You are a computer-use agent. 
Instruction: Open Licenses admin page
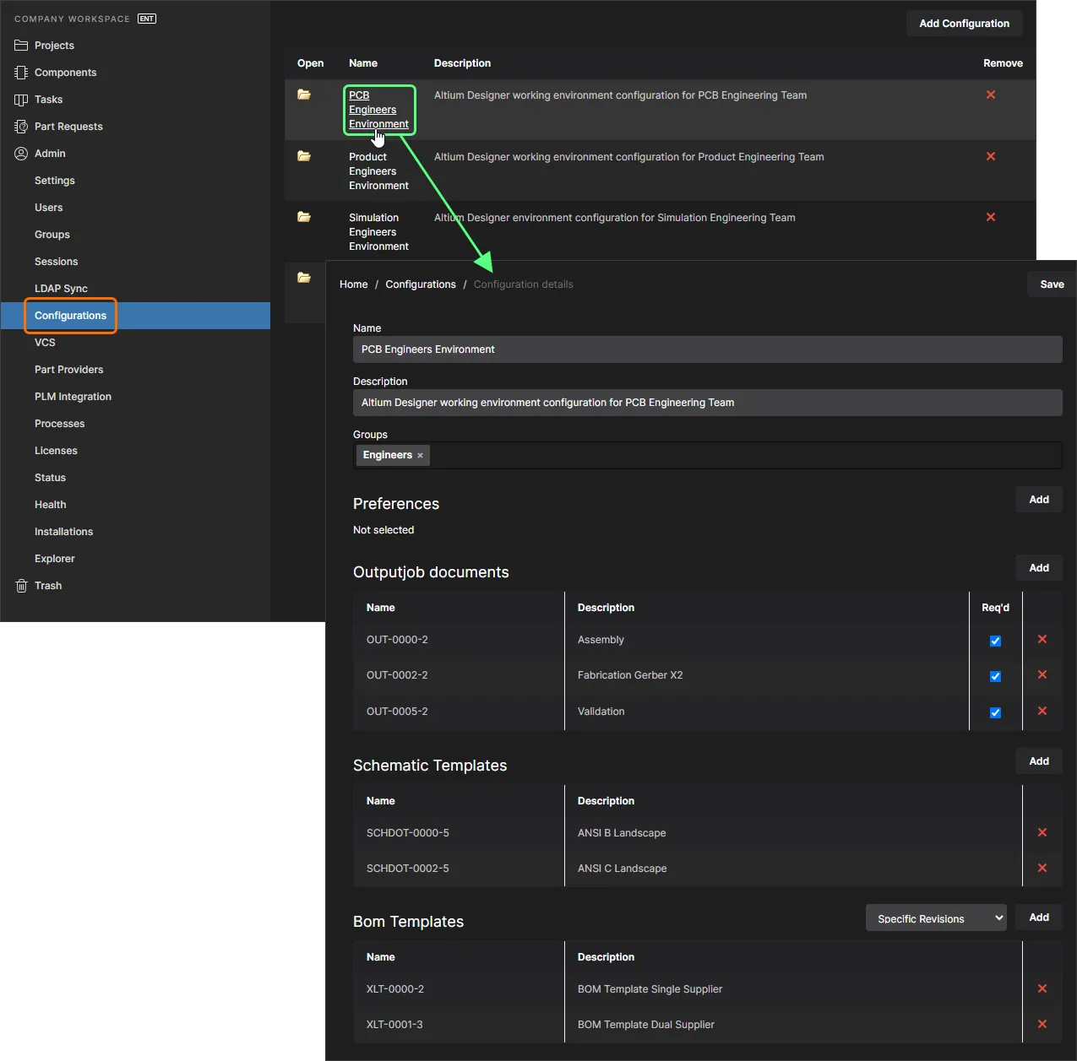coord(56,451)
